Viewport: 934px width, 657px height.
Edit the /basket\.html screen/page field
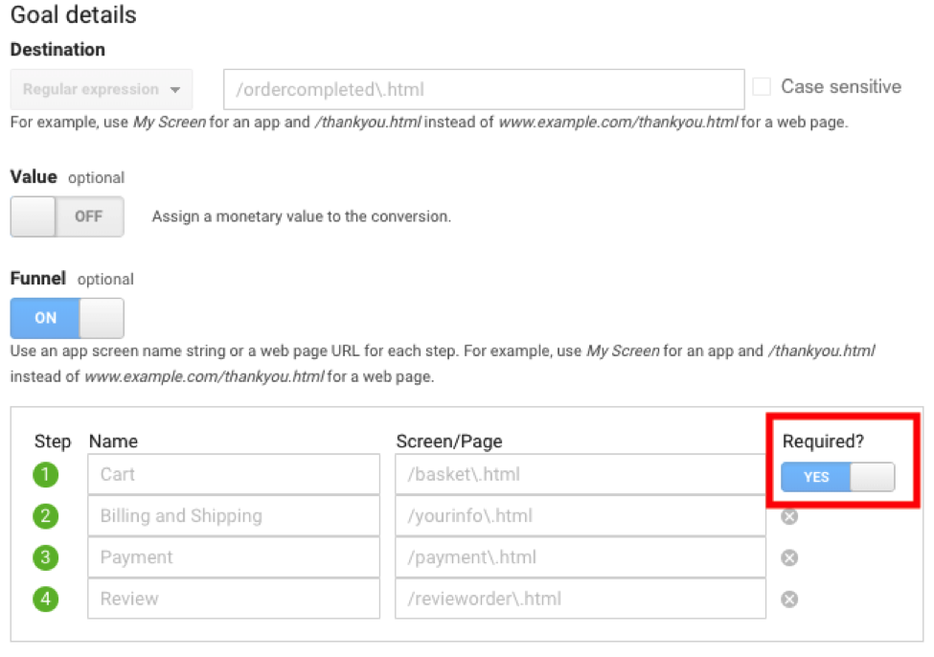(x=580, y=475)
